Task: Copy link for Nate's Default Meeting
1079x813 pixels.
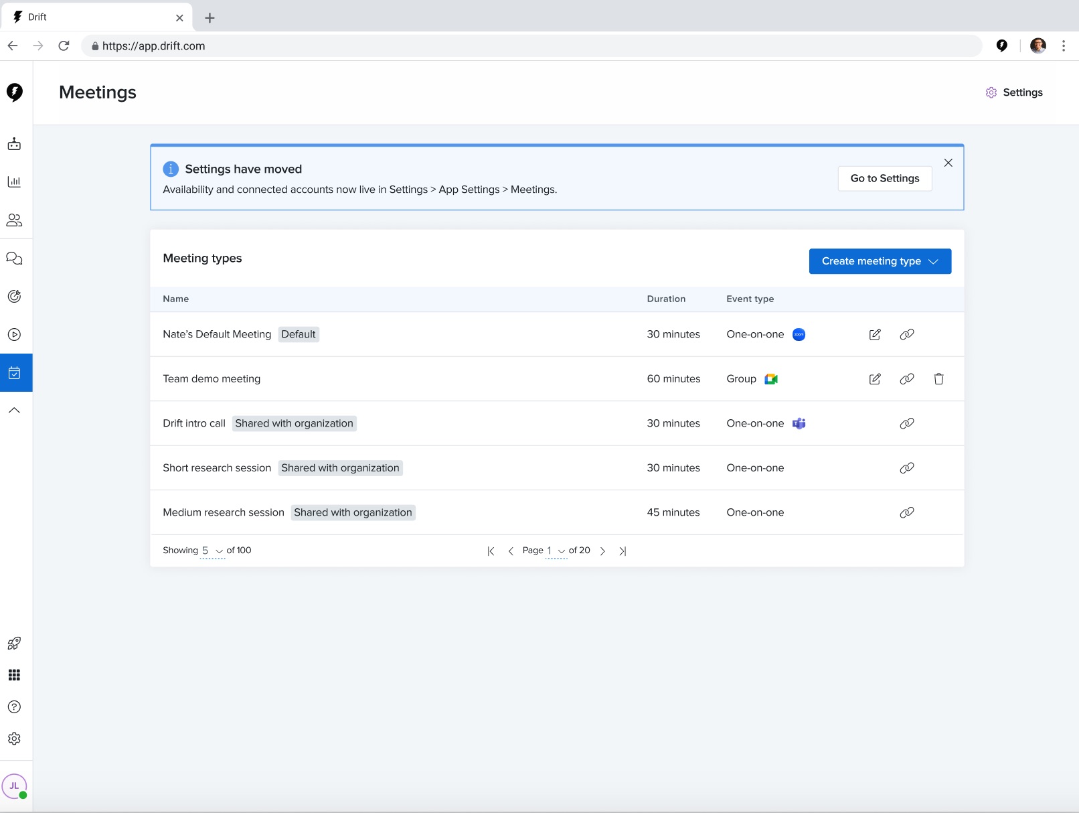Action: [x=907, y=334]
